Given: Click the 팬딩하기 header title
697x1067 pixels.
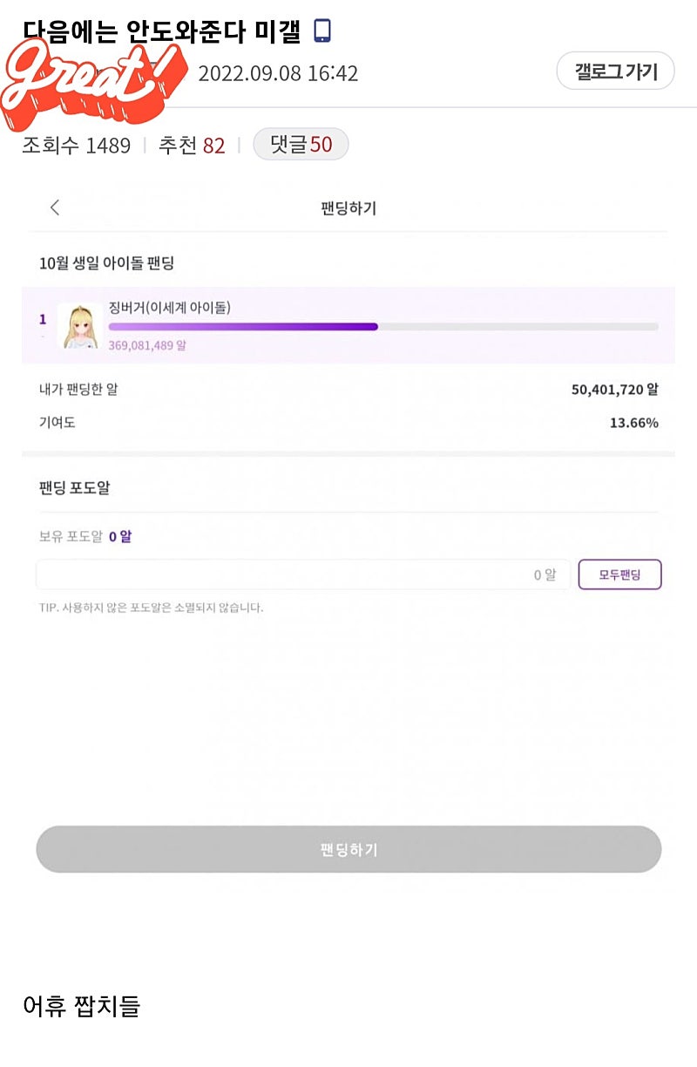Looking at the screenshot, I should [x=348, y=208].
